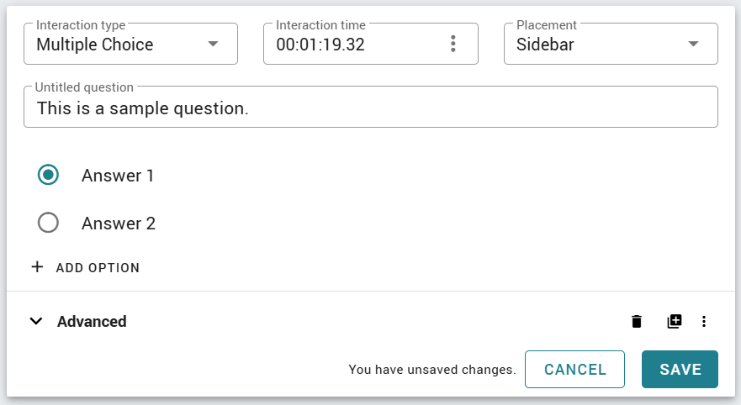This screenshot has height=405, width=741.
Task: Click the Advanced section label
Action: [92, 322]
